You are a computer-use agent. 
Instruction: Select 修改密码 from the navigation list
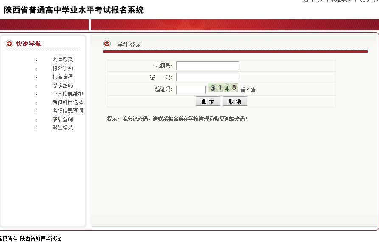coord(62,85)
